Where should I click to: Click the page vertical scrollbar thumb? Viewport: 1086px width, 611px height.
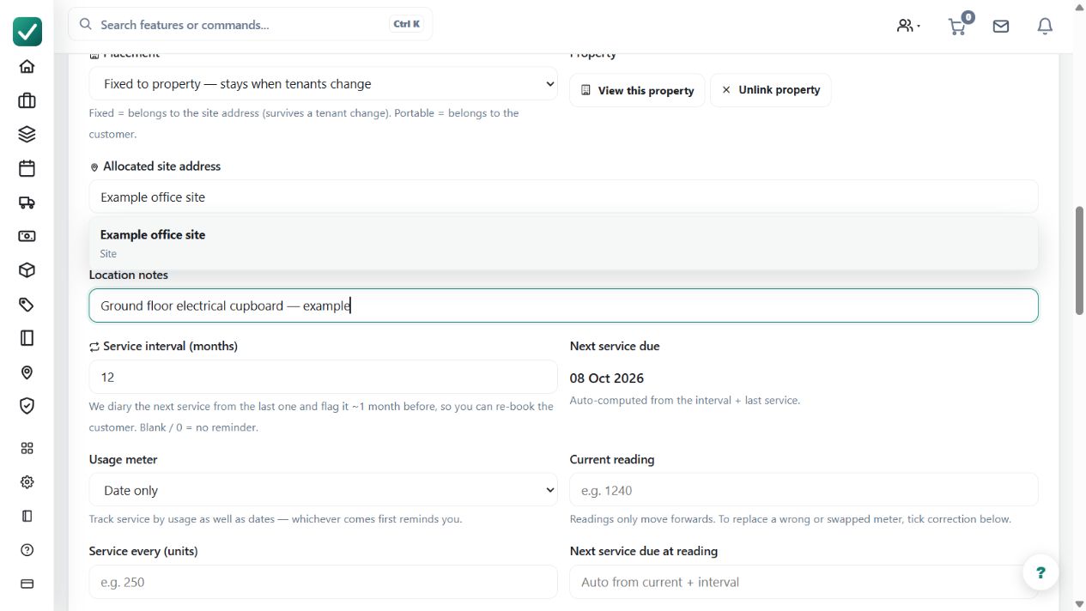(1080, 260)
